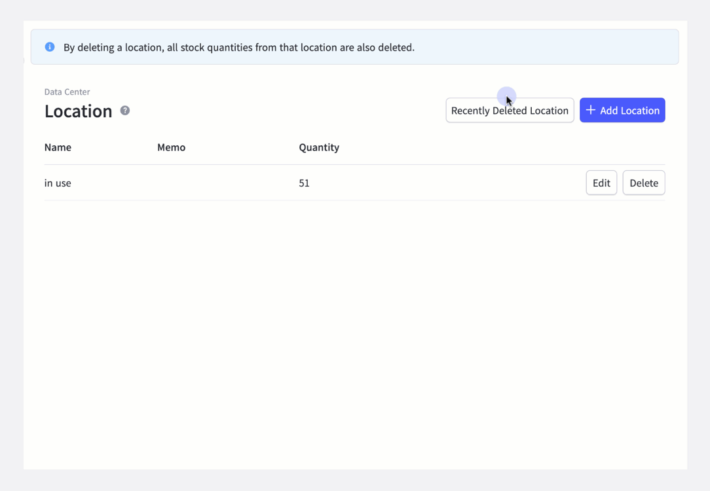The image size is (710, 491).
Task: Edit the 'in use' location
Action: pos(601,183)
